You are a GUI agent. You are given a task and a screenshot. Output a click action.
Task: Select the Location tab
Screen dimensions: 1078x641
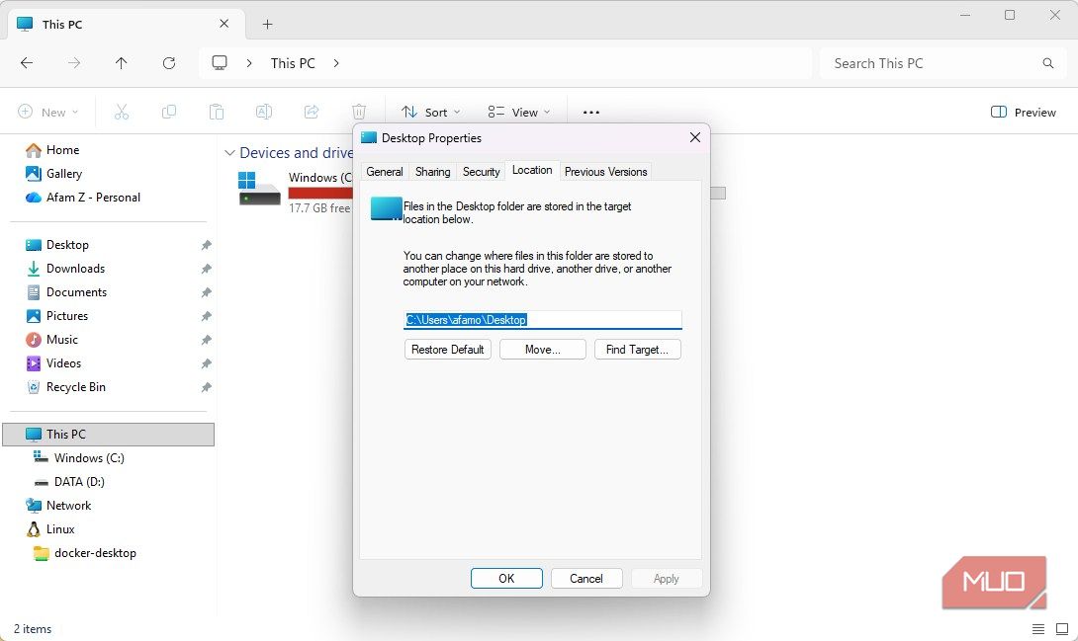click(x=532, y=170)
